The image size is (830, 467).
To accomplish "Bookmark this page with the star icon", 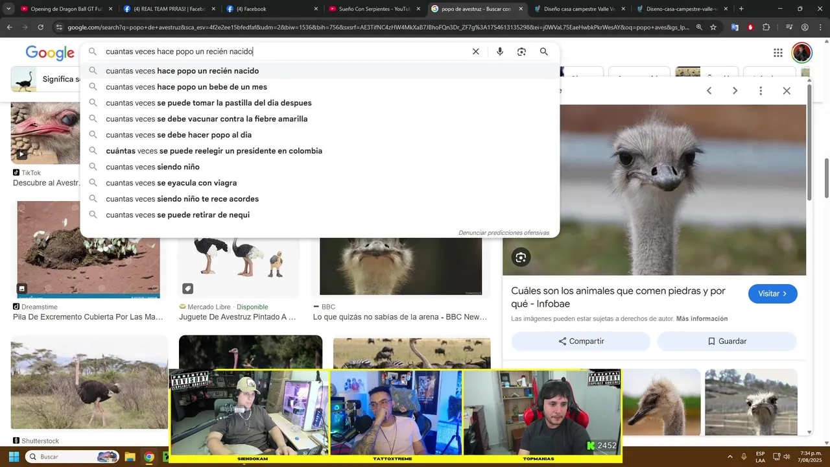I will pyautogui.click(x=713, y=27).
